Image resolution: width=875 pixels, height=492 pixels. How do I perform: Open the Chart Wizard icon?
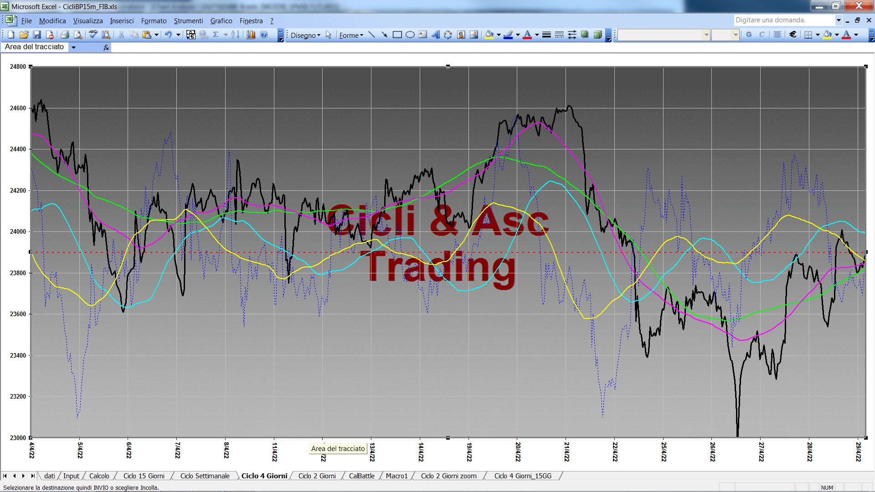(x=251, y=35)
